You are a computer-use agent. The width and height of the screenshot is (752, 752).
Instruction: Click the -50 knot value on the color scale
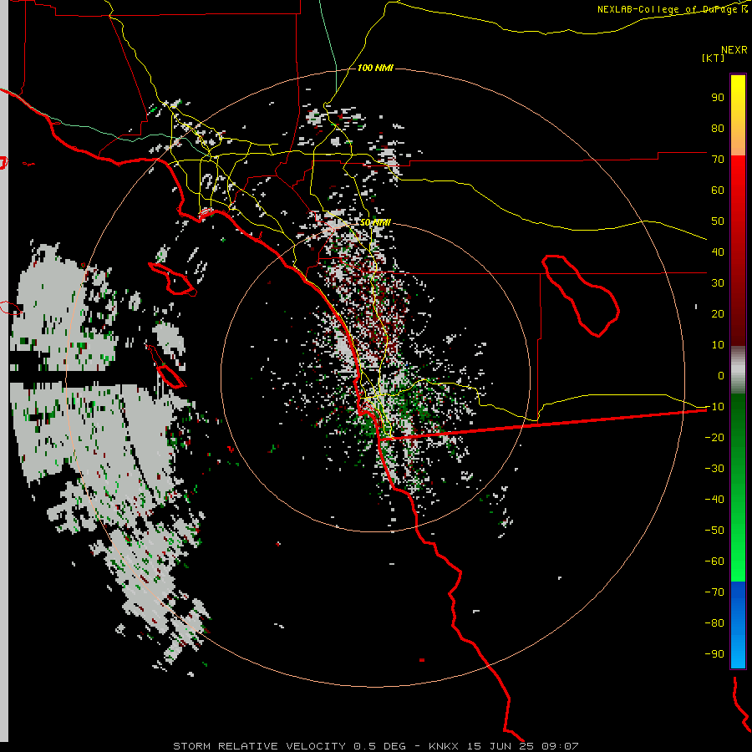tap(714, 531)
